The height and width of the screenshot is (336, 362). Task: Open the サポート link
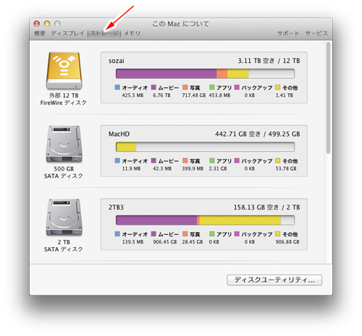[288, 33]
